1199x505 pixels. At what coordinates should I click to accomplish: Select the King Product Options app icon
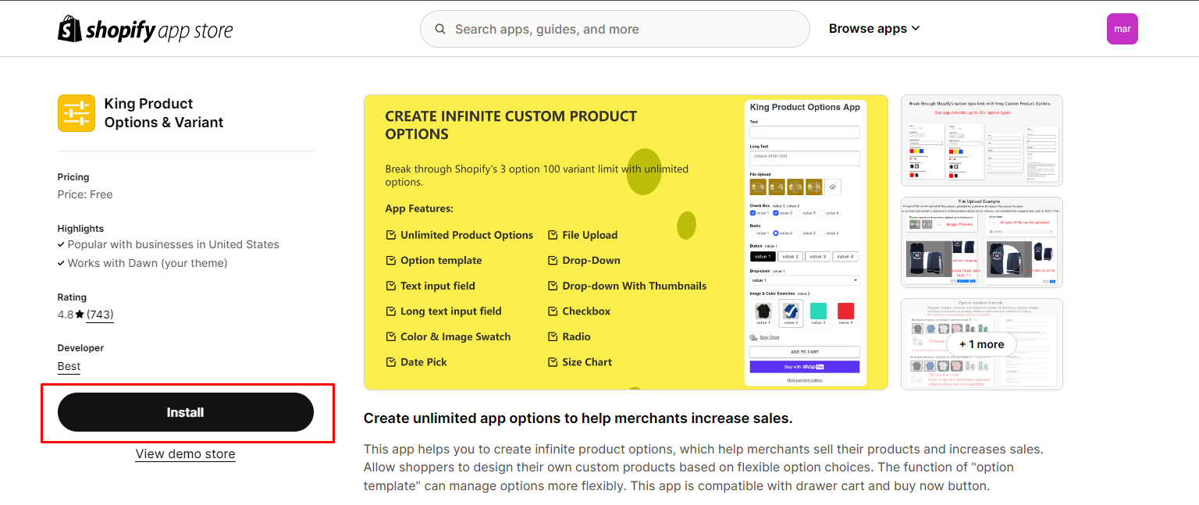tap(76, 112)
